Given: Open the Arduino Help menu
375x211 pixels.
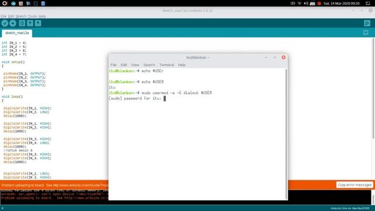Looking at the screenshot, I should tap(42, 16).
